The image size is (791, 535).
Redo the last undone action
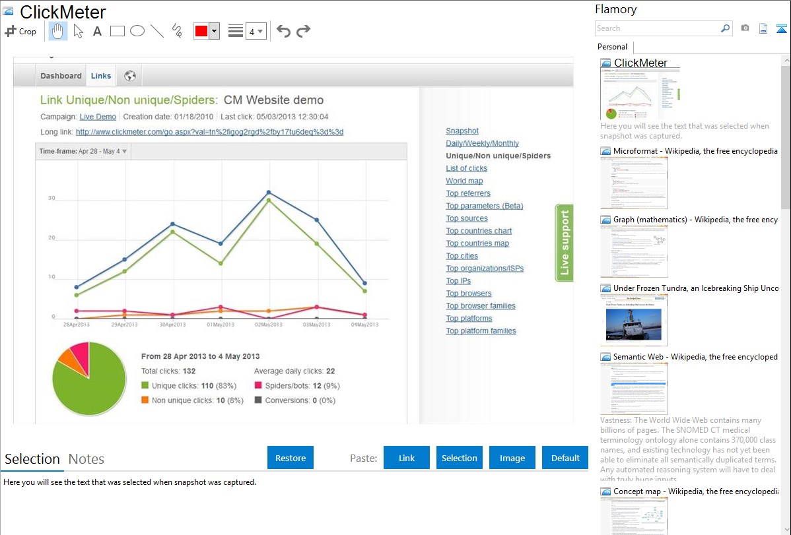pos(303,31)
